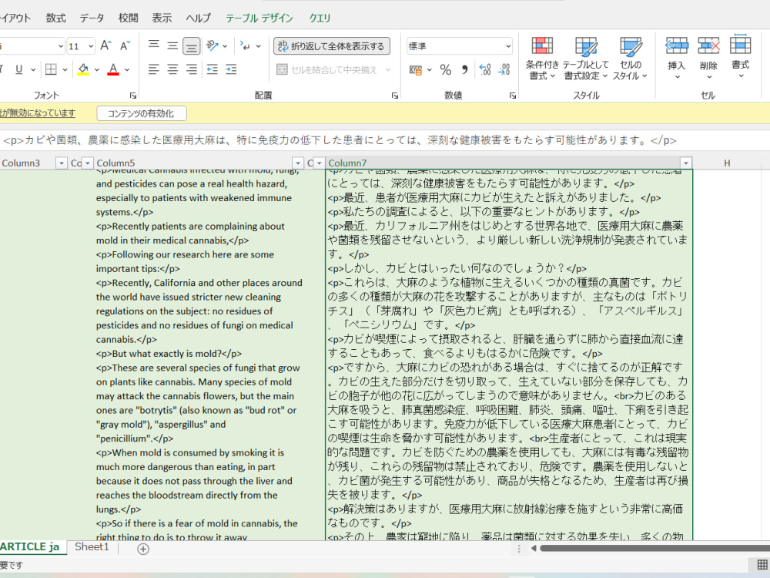770x578 pixels.
Task: Apply yellow fill color
Action: coord(83,69)
